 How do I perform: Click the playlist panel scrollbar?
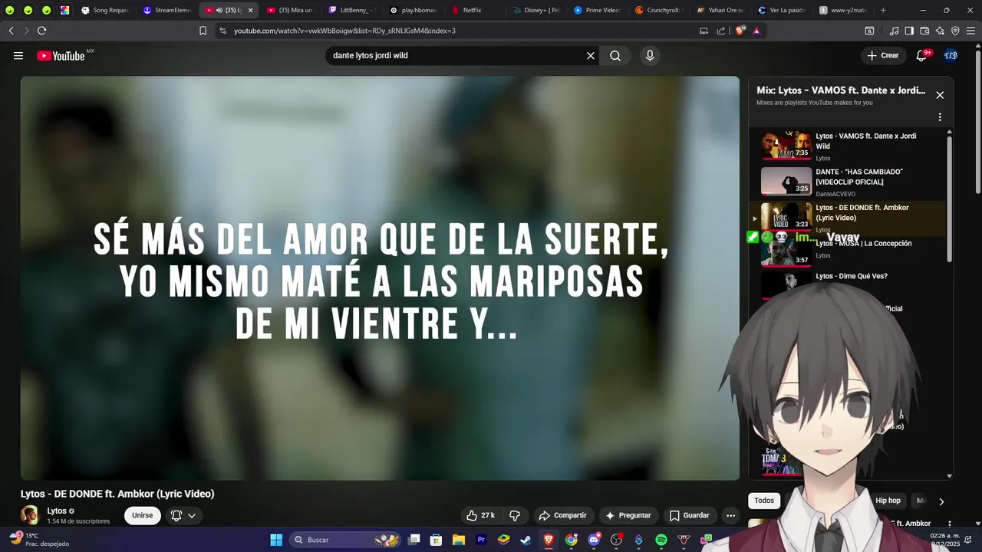pos(950,199)
